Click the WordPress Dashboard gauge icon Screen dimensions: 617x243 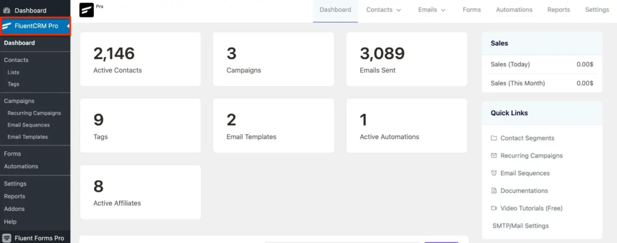[x=7, y=11]
